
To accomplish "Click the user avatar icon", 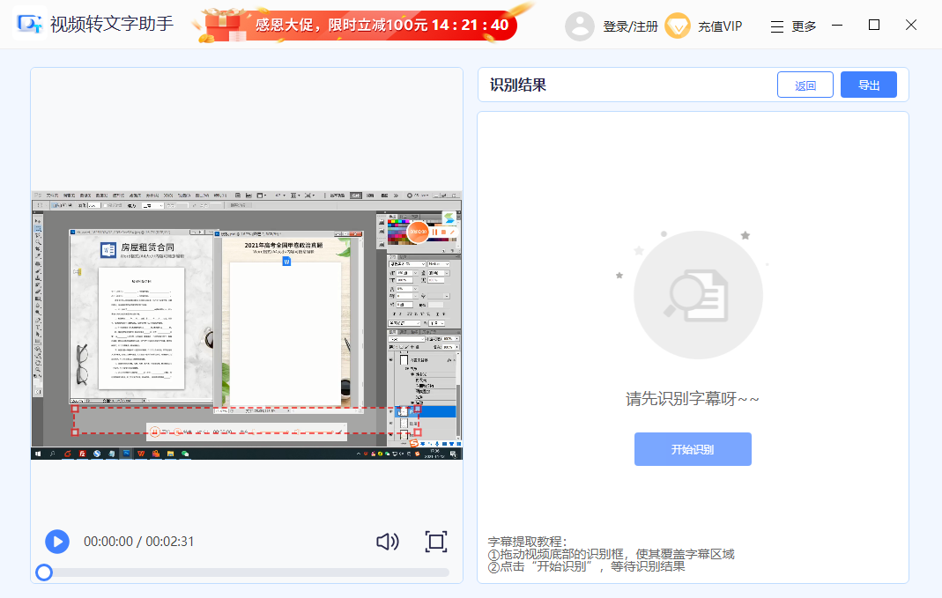I will 580,26.
